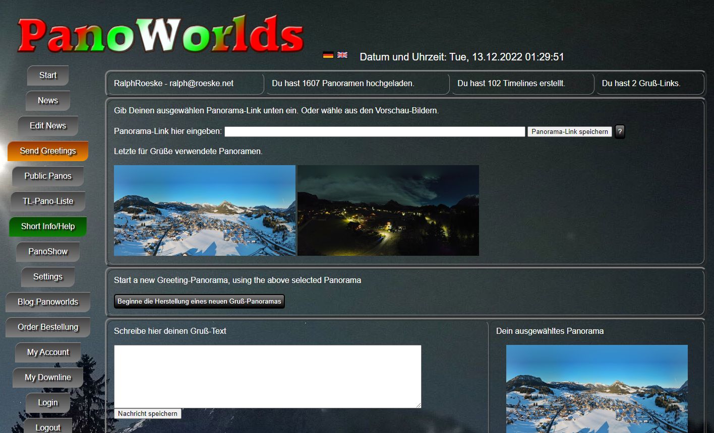Open the TL-Pano-Liste page
This screenshot has height=433, width=714.
click(48, 201)
